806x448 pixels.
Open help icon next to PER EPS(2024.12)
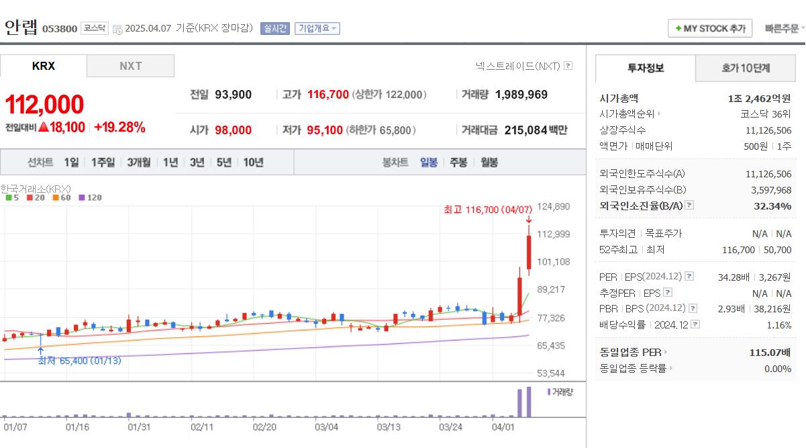pos(689,276)
